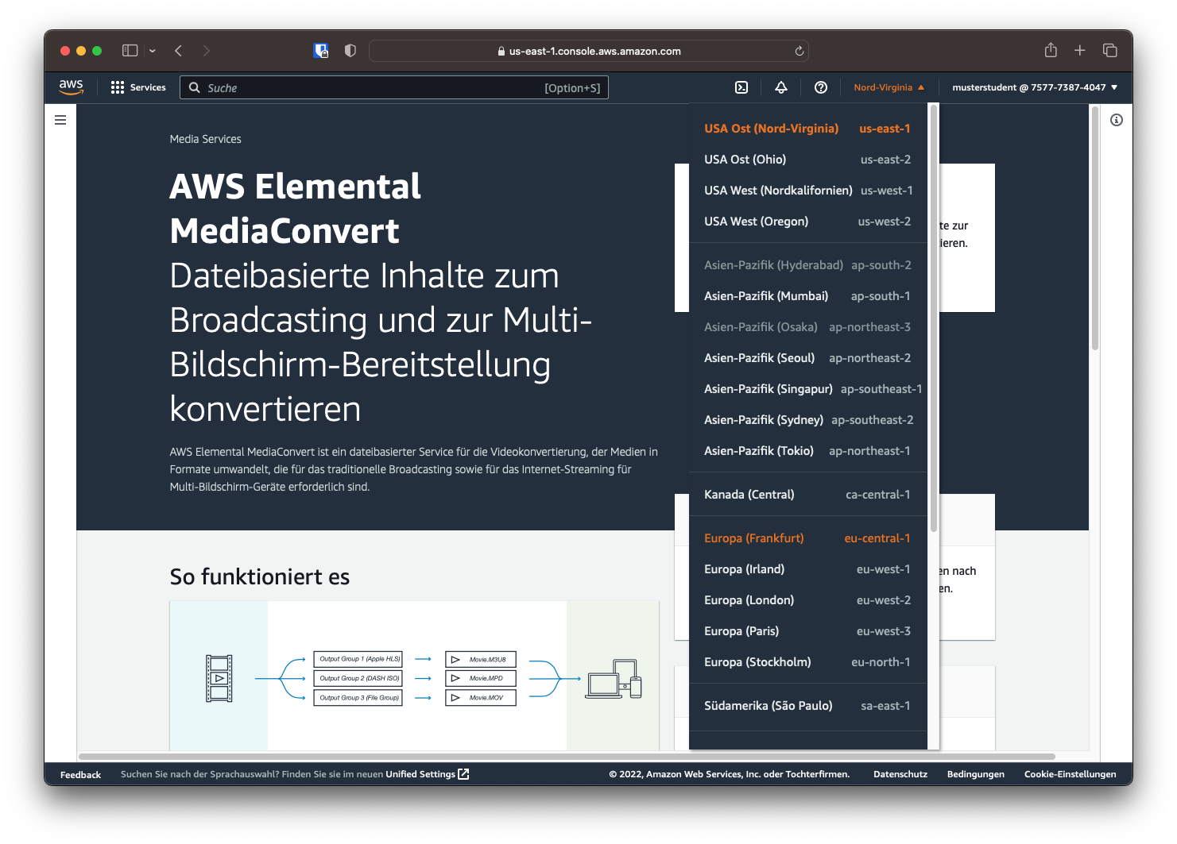Click the page vertical scrollbar
Screen dimensions: 1177x844
(x=1095, y=229)
